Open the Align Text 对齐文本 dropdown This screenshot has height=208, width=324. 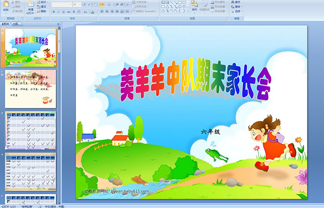pos(140,6)
